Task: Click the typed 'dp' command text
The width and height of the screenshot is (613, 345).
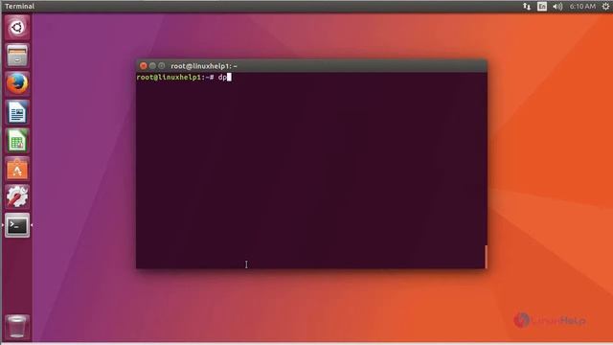Action: pyautogui.click(x=222, y=78)
